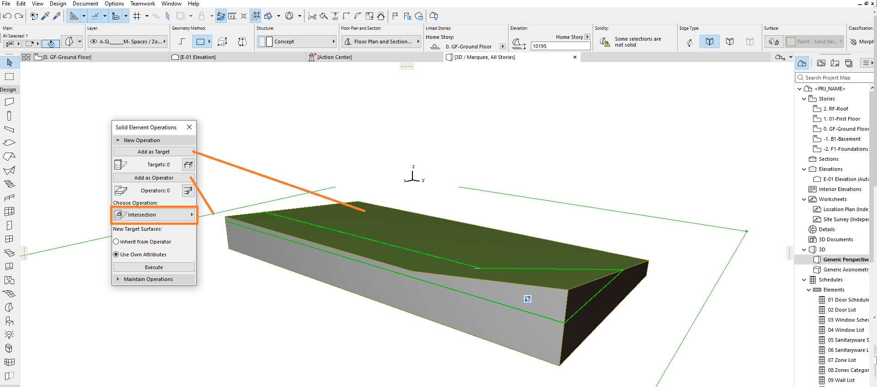Click the Add as Operator button

pyautogui.click(x=154, y=178)
